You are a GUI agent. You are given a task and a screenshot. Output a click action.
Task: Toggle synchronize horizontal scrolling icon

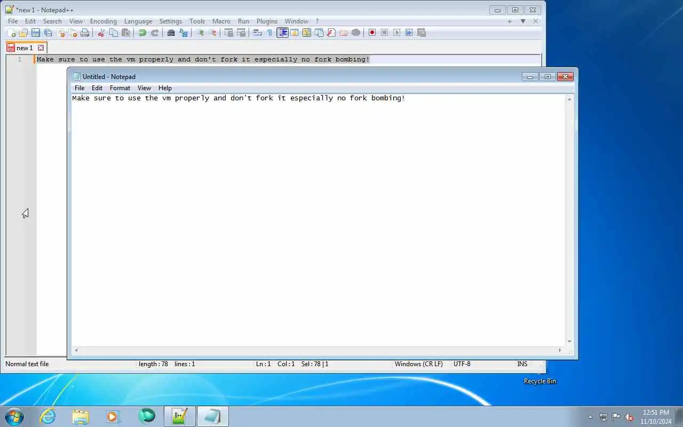point(241,33)
